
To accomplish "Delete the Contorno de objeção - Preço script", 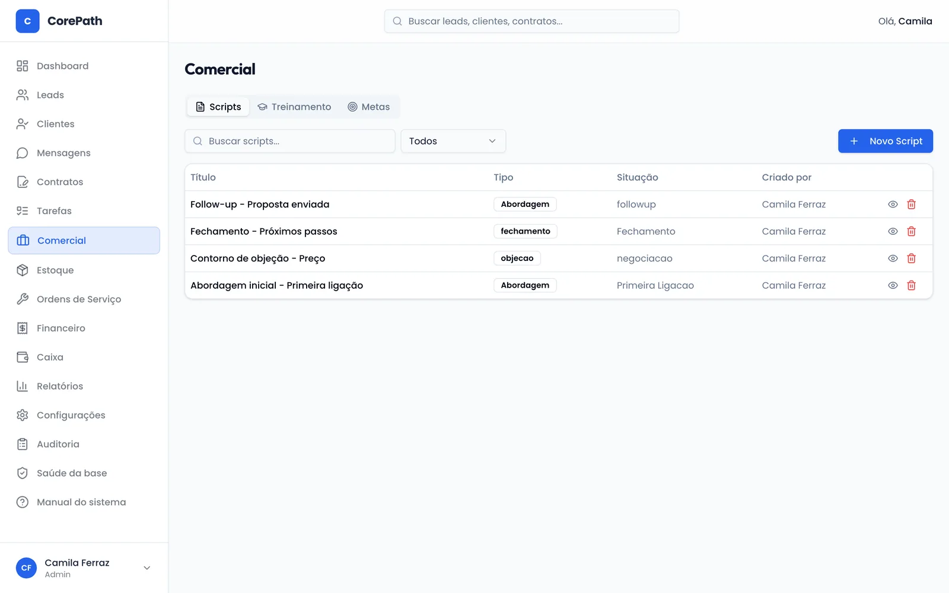I will click(x=912, y=259).
